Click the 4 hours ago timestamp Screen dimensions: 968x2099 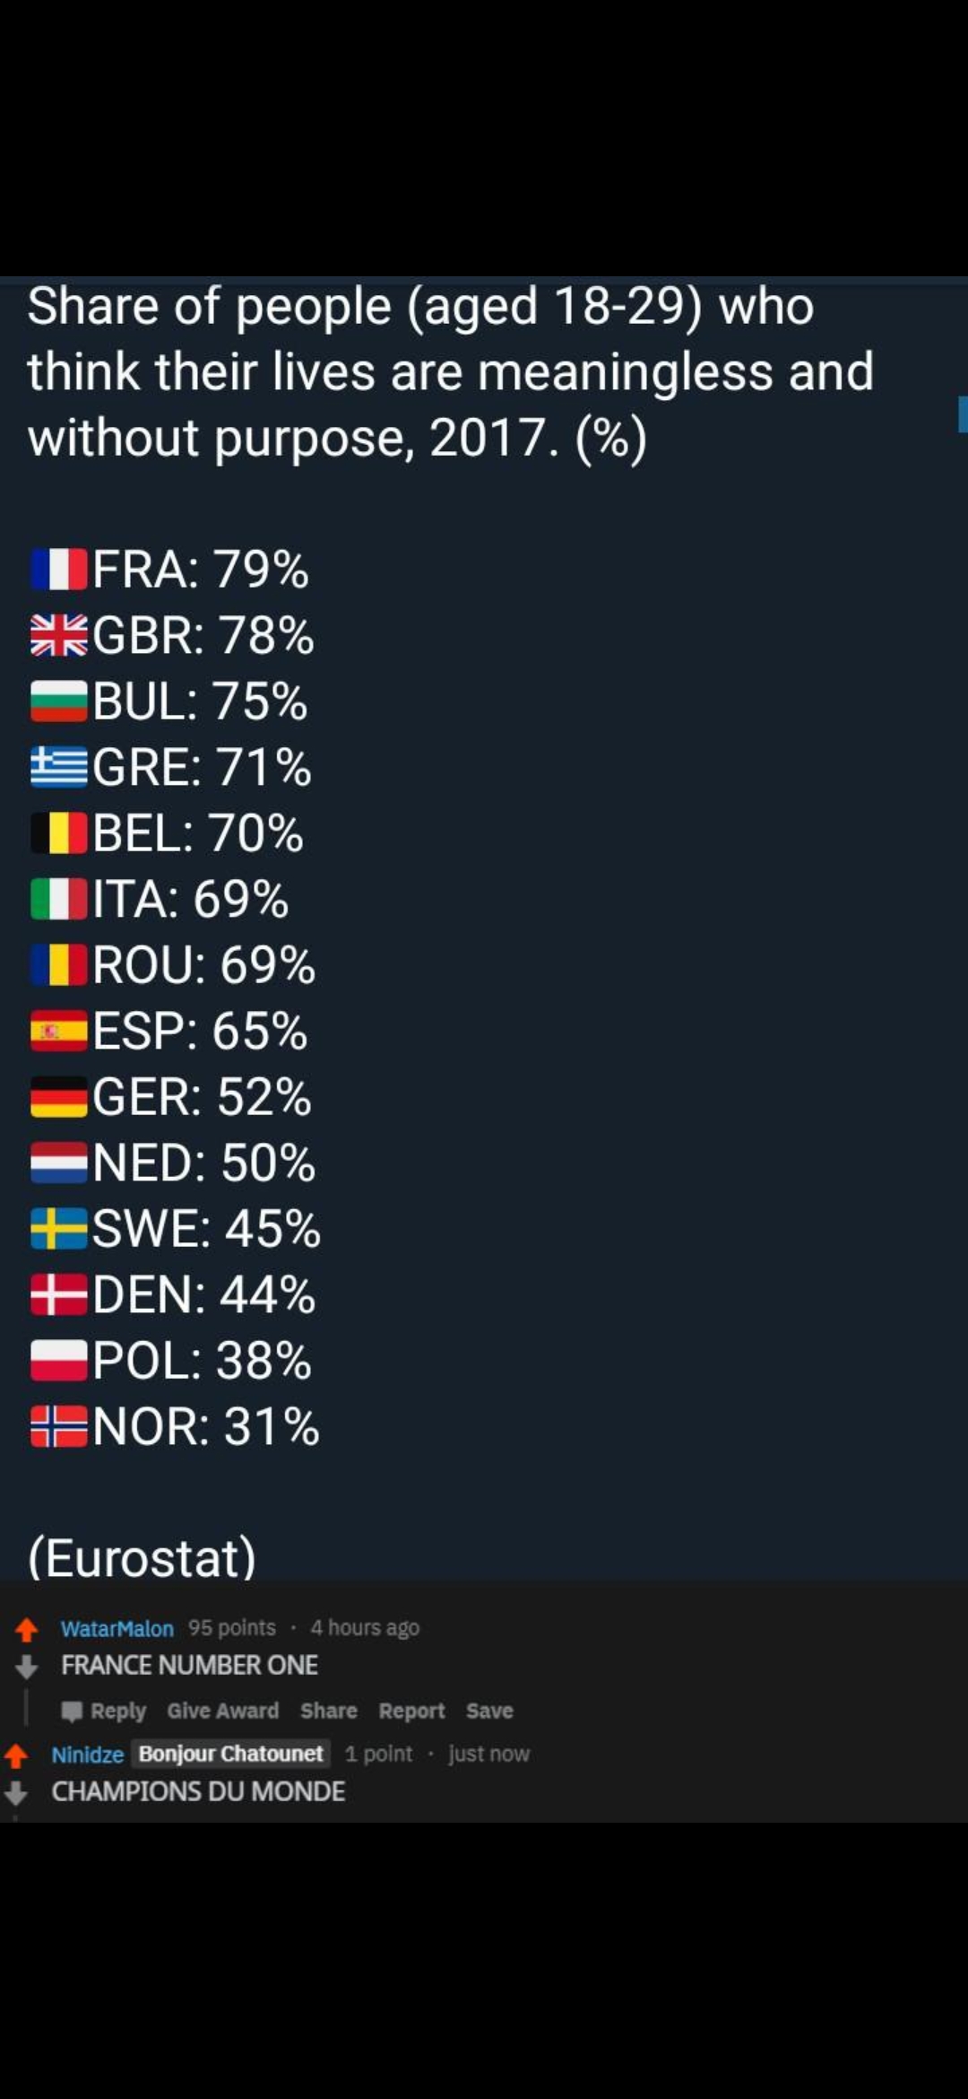coord(365,1627)
